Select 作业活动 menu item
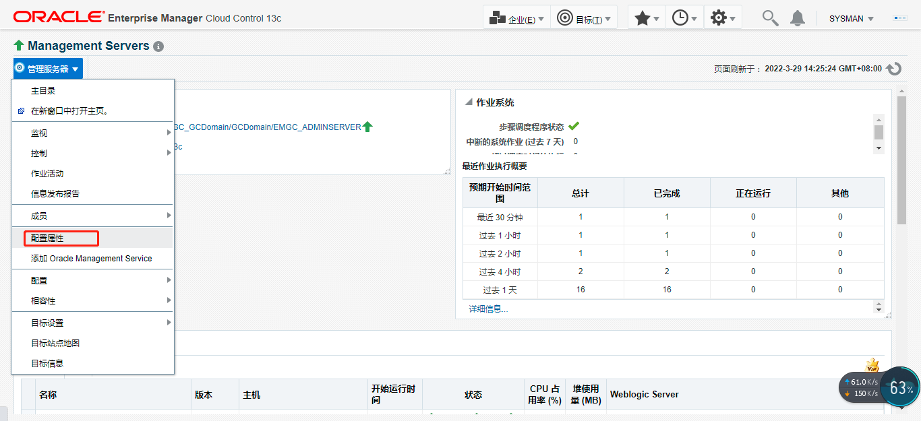Viewport: 921px width, 421px height. pos(93,174)
